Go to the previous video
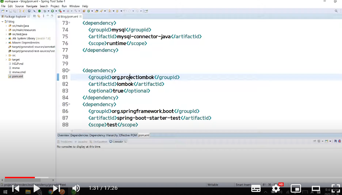 (x=16, y=188)
